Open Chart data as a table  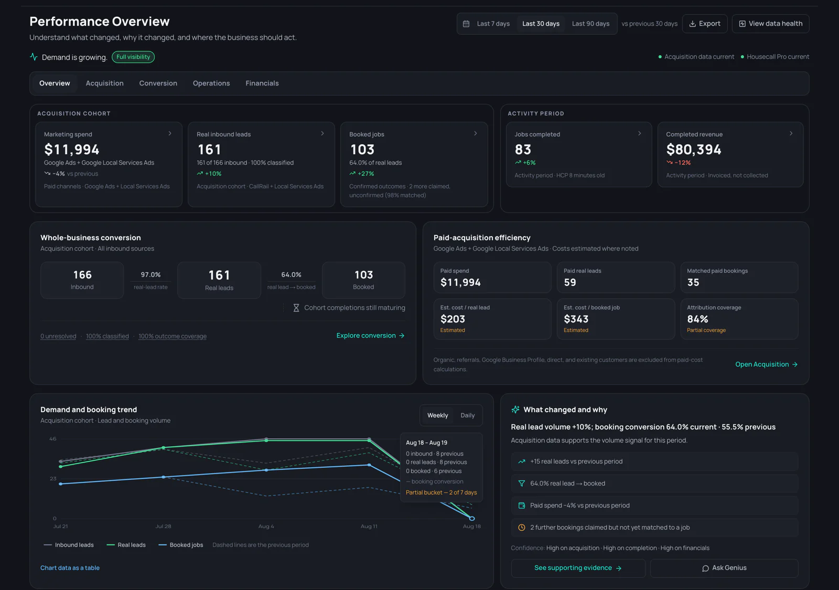(x=70, y=568)
